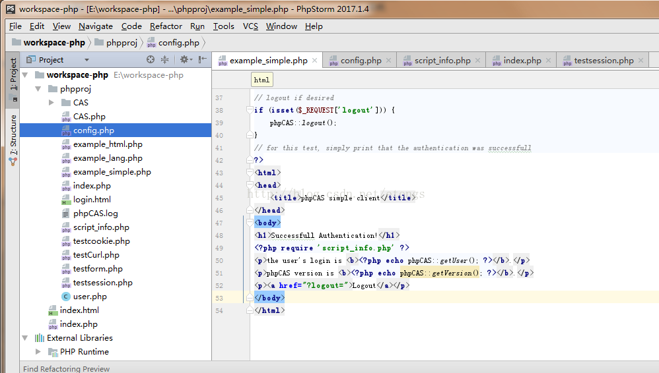
Task: Click the Find Refactoring Preview panel title
Action: 67,368
